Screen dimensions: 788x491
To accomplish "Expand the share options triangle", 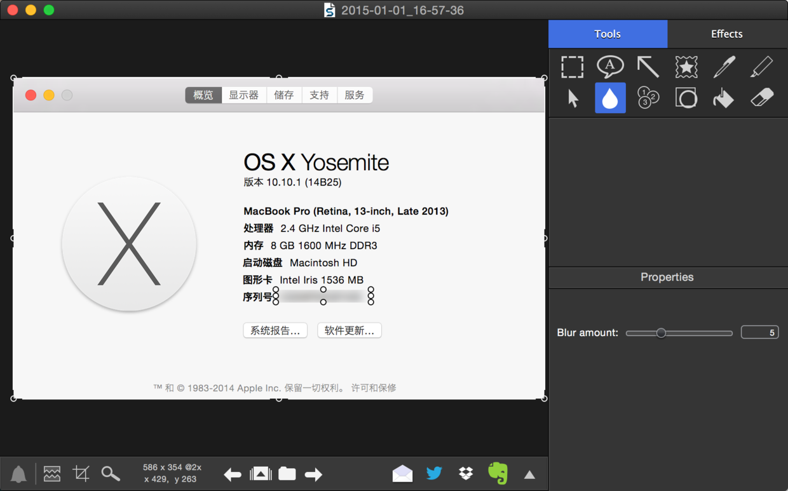I will click(x=529, y=474).
